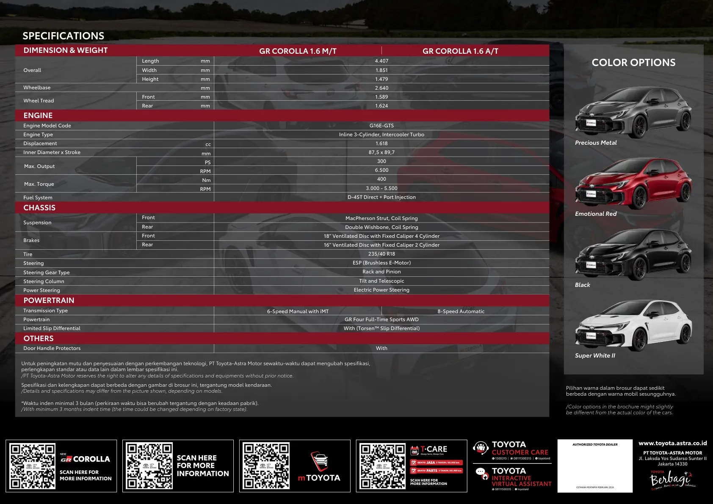Click Inline 3-Cylinder, Intercooler Turbo text

click(381, 135)
